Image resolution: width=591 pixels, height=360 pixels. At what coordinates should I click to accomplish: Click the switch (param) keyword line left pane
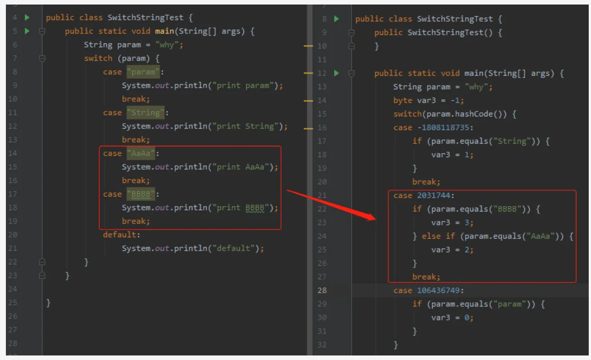coord(122,58)
